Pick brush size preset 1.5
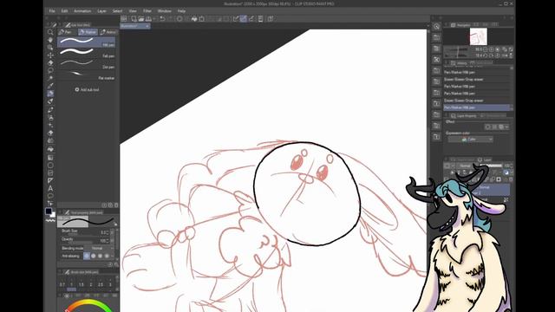The width and height of the screenshot is (555, 312). tap(82, 284)
